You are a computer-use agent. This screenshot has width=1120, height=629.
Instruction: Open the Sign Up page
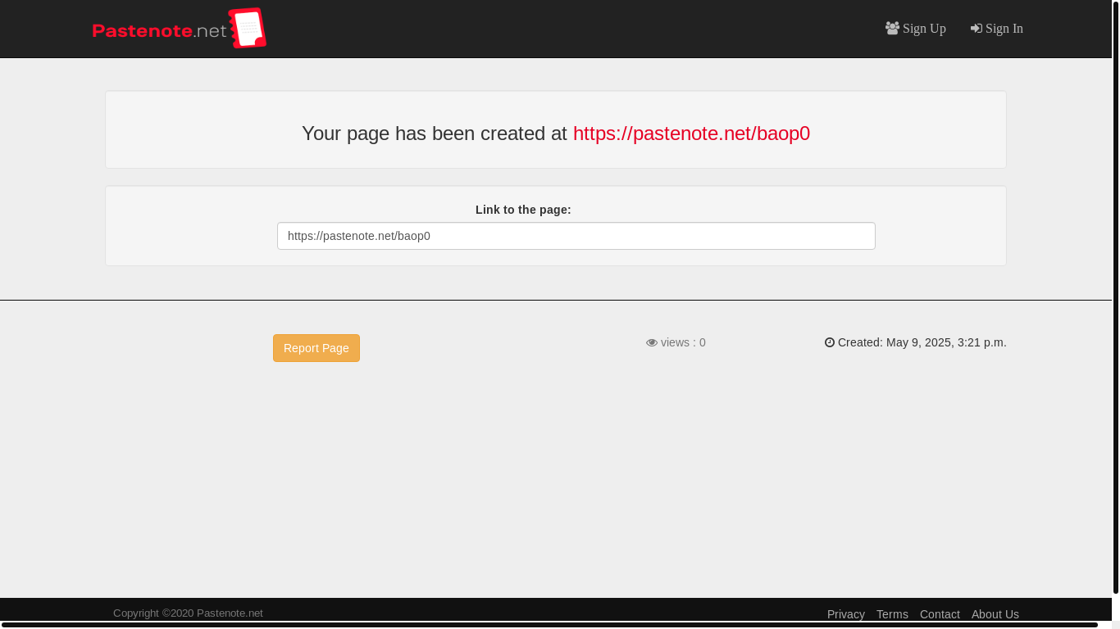click(x=916, y=29)
